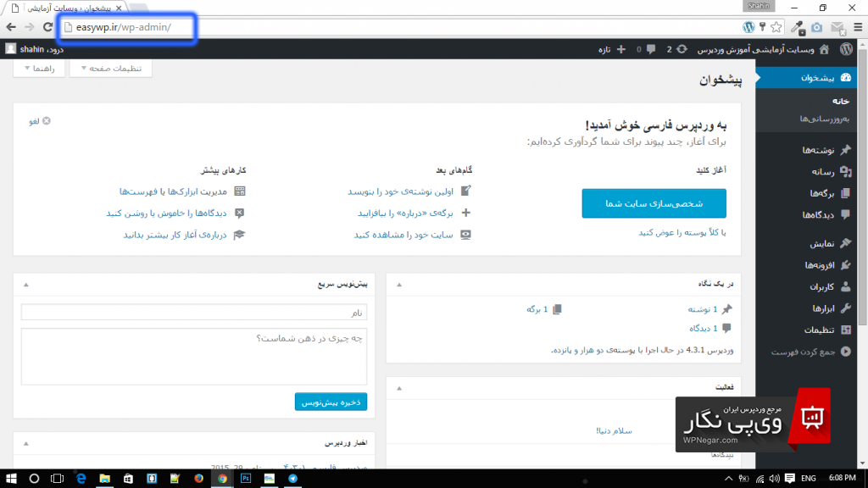The image size is (868, 488).
Task: Click the posts pin icon in sidebar
Action: coord(845,150)
